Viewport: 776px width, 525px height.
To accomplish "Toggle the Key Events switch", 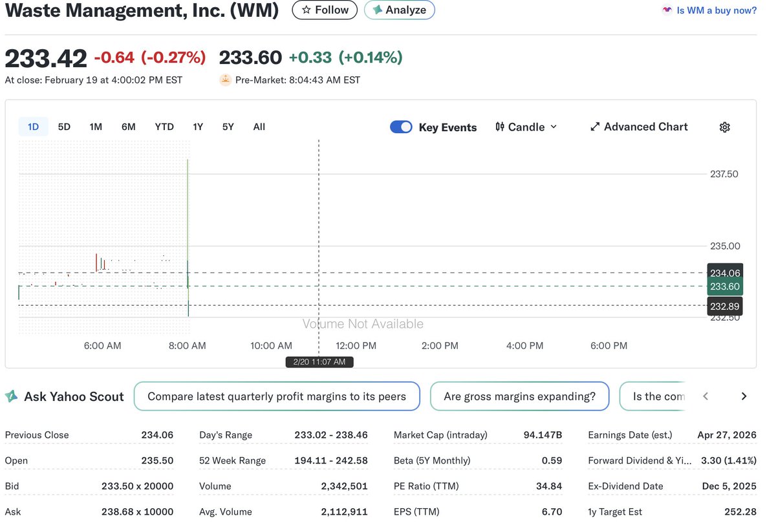I will coord(401,127).
